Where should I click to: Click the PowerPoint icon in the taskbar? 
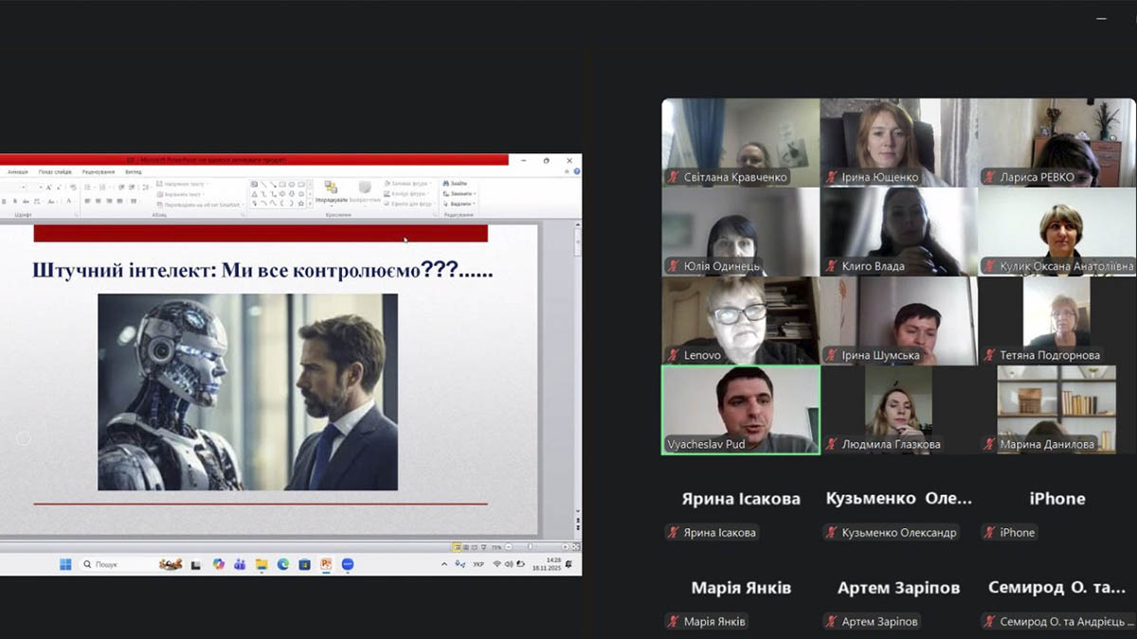click(326, 564)
